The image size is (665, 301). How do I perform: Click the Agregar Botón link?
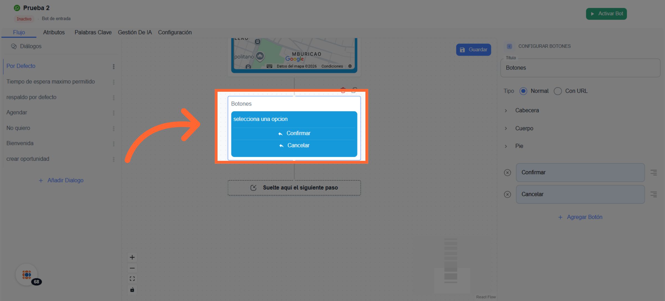coord(580,217)
